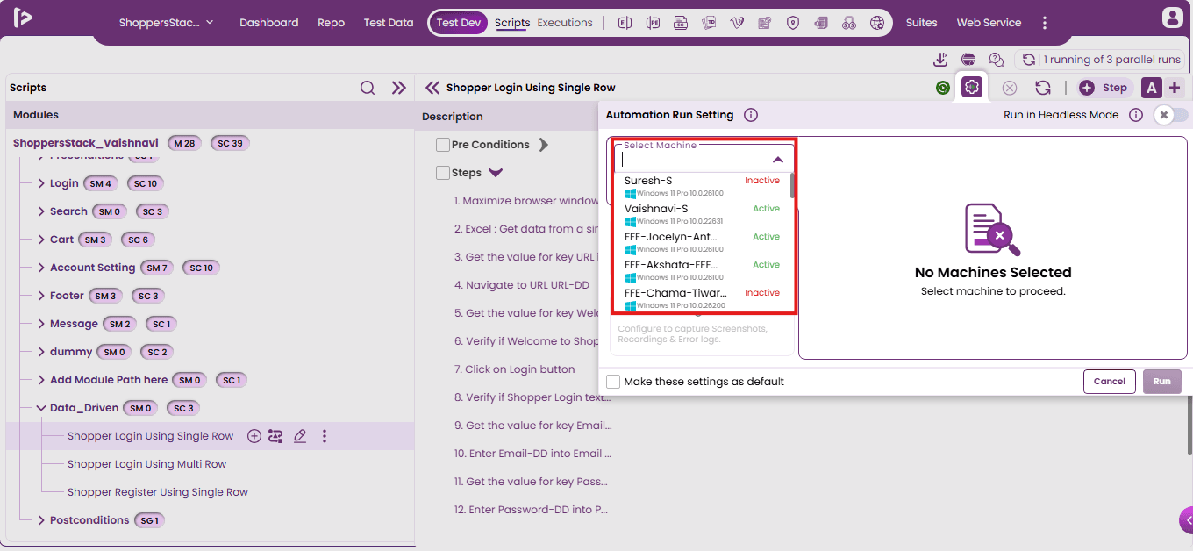This screenshot has height=551, width=1193.
Task: Tick the Steps checkbox
Action: [x=443, y=173]
